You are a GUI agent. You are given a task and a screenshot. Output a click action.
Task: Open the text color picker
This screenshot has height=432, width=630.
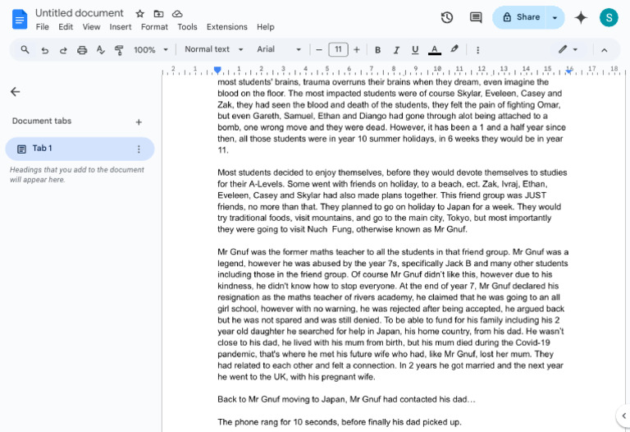tap(434, 50)
